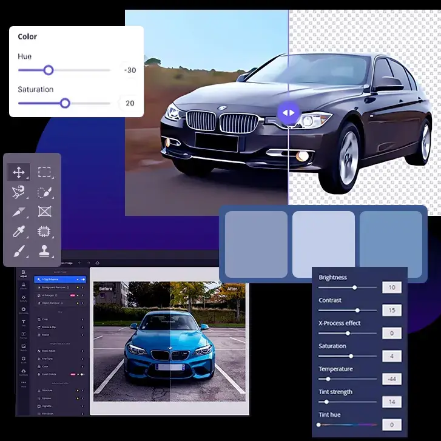Toggle the Invert Colors switch
The width and height of the screenshot is (441, 441).
82,374
